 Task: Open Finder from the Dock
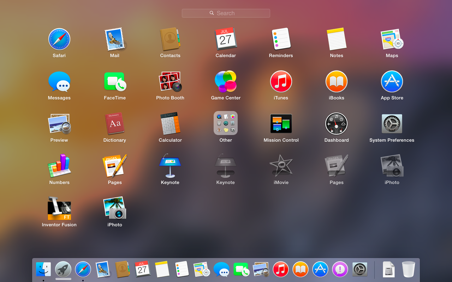click(43, 270)
